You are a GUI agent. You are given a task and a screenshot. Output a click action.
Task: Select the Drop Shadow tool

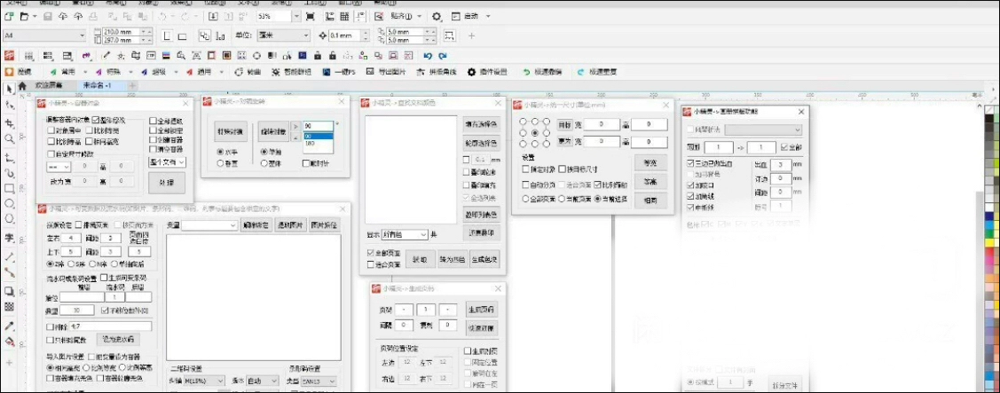coord(9,292)
